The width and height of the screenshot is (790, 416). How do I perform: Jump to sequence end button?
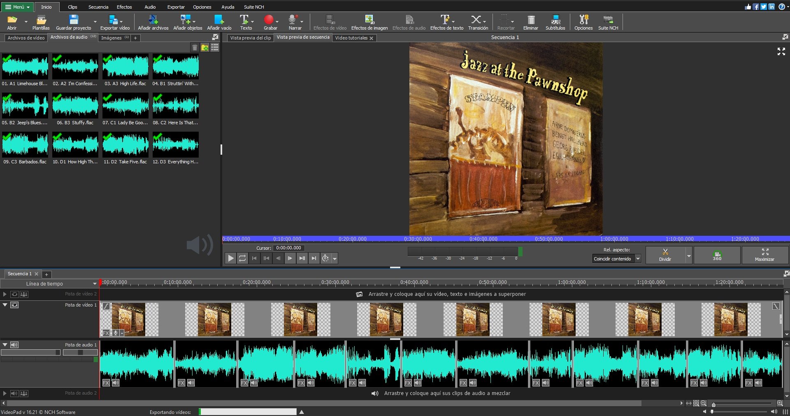(x=314, y=258)
